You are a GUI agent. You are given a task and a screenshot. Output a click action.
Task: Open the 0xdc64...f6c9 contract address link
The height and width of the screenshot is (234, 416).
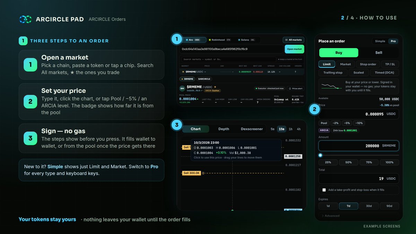tap(195, 90)
